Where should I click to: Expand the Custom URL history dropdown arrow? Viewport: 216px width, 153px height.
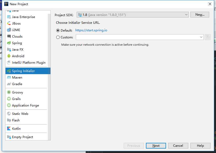coord(201,37)
